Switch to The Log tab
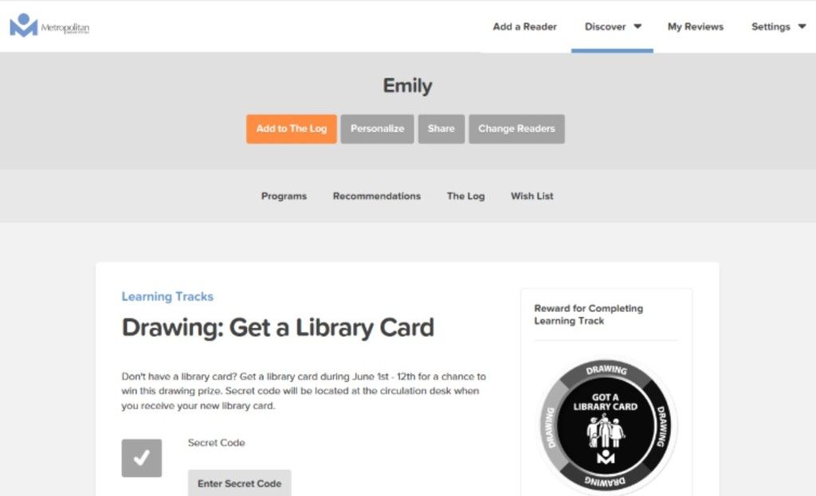The height and width of the screenshot is (496, 816). (x=465, y=196)
